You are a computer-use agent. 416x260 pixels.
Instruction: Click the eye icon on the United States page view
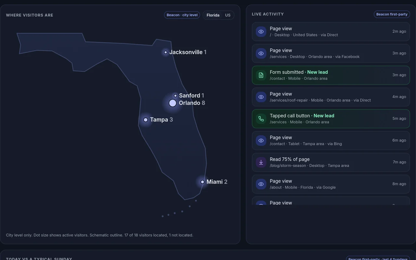pos(261,32)
